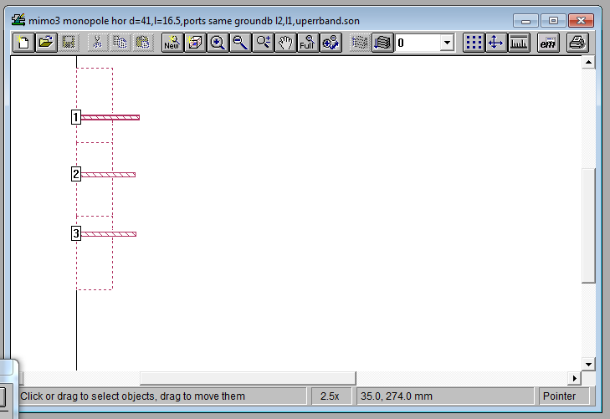
Task: Click horizontal scrollbar right arrow
Action: (x=575, y=378)
